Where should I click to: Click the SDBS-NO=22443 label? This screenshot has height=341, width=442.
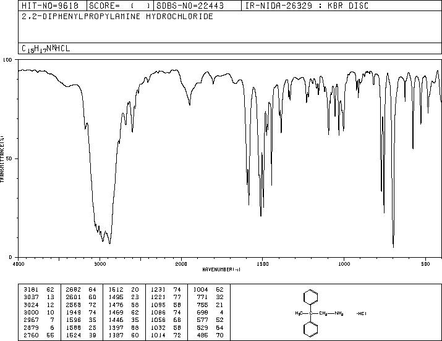coord(190,6)
